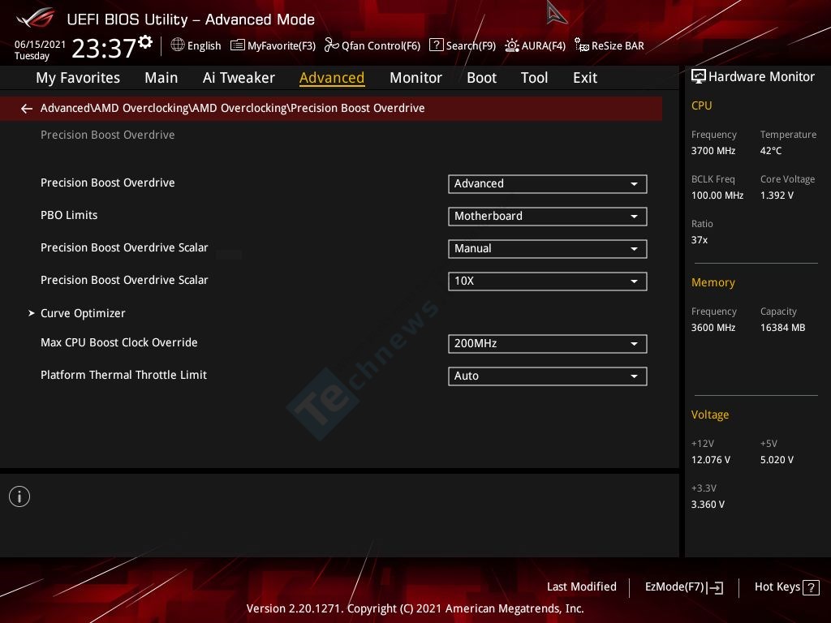Image resolution: width=831 pixels, height=623 pixels.
Task: Select the Exit tab
Action: point(585,78)
